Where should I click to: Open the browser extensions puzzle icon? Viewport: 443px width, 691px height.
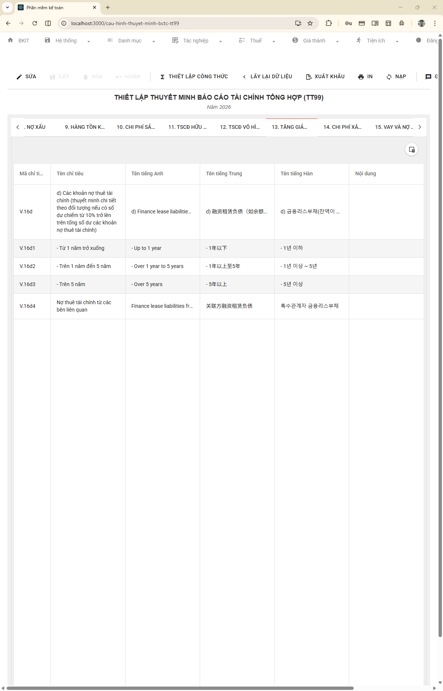(329, 23)
